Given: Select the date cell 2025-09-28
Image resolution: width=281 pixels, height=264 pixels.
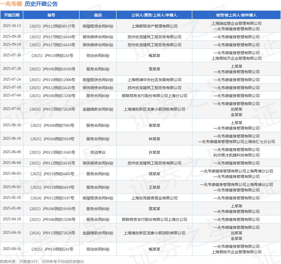Looking at the screenshot, I should (12, 37).
